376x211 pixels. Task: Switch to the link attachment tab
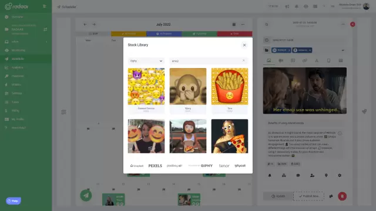point(305,60)
